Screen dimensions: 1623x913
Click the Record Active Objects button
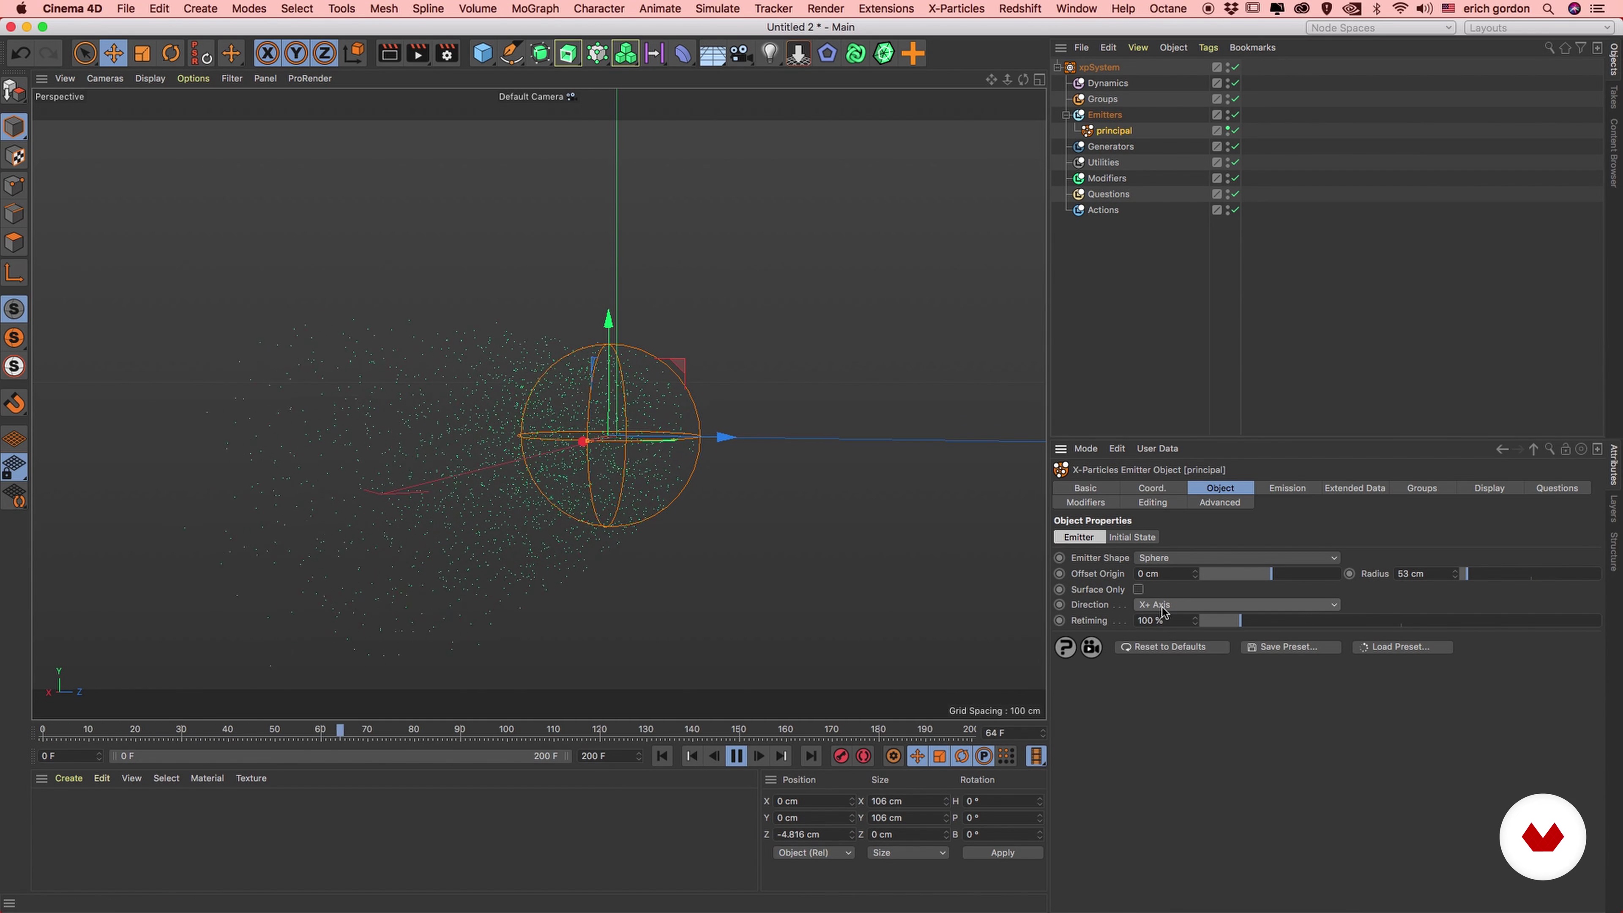[841, 756]
